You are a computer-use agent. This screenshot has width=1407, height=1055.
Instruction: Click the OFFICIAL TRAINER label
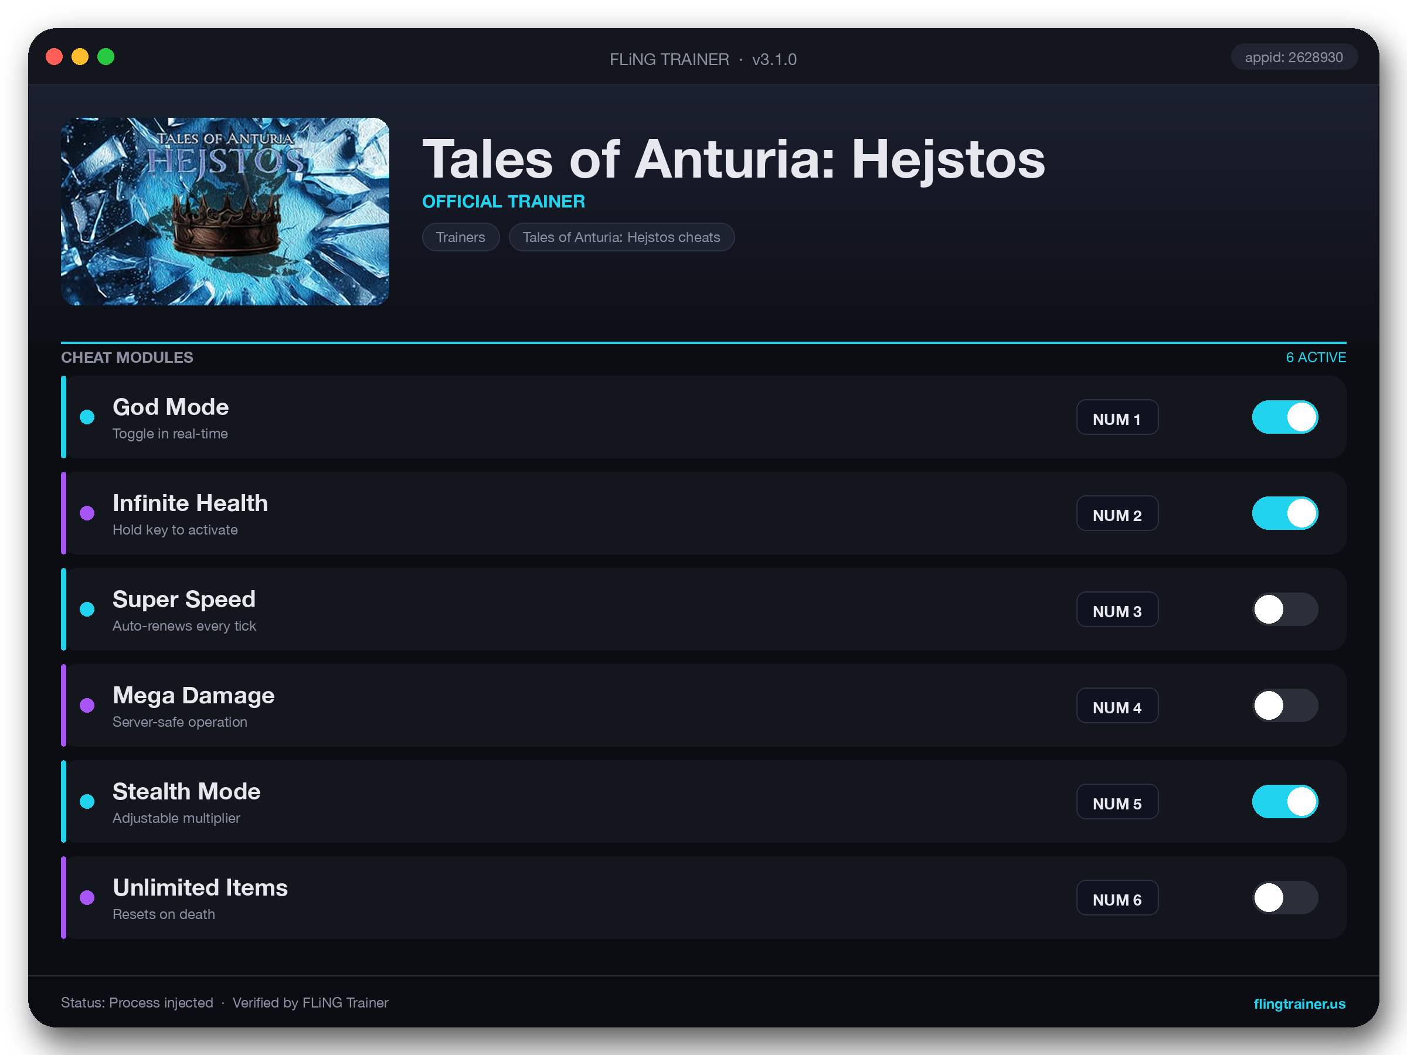click(504, 202)
